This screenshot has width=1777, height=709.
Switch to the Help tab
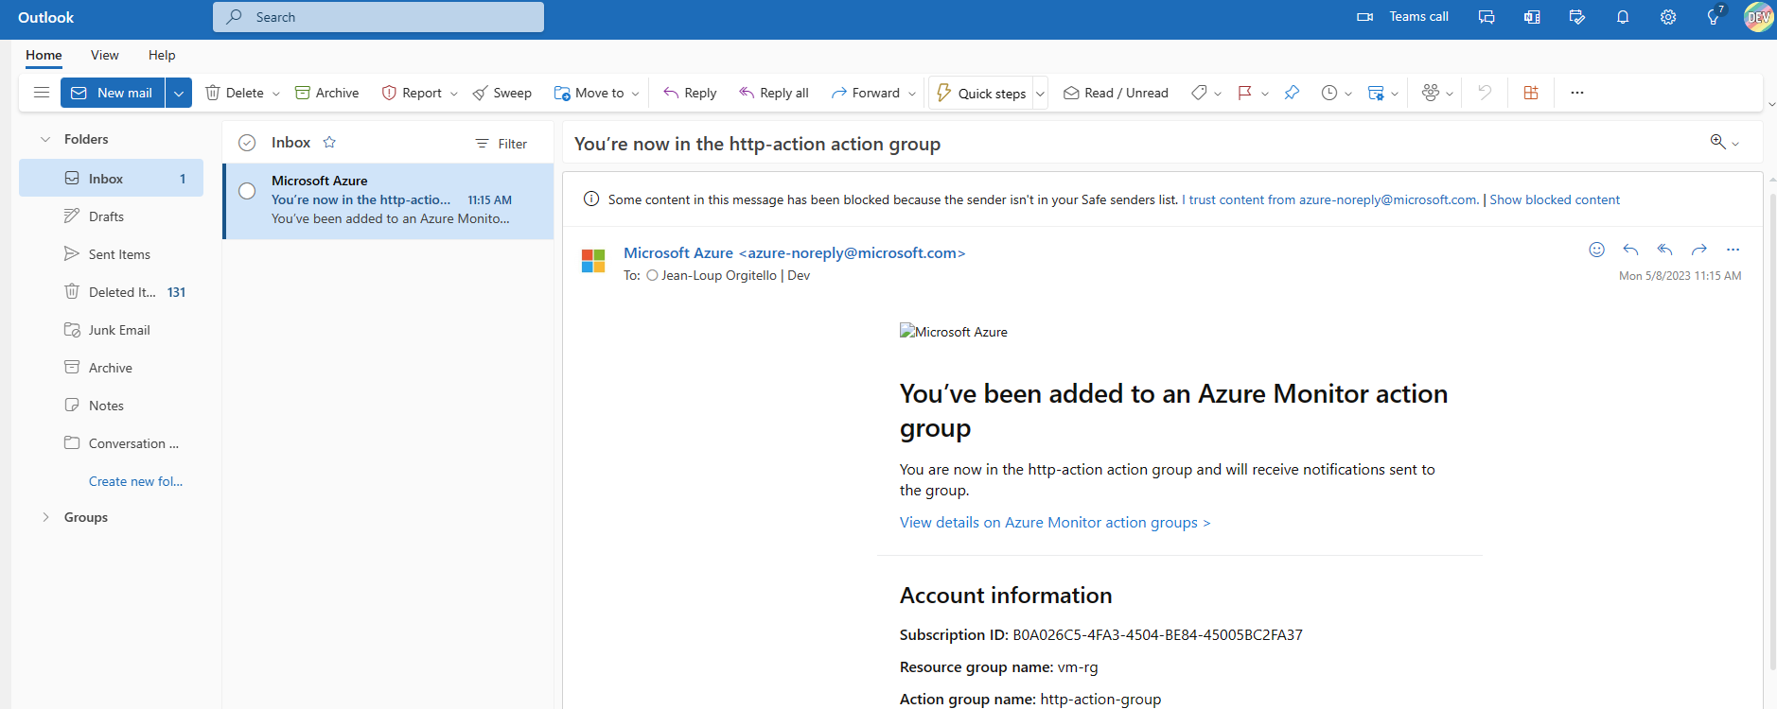[x=162, y=55]
